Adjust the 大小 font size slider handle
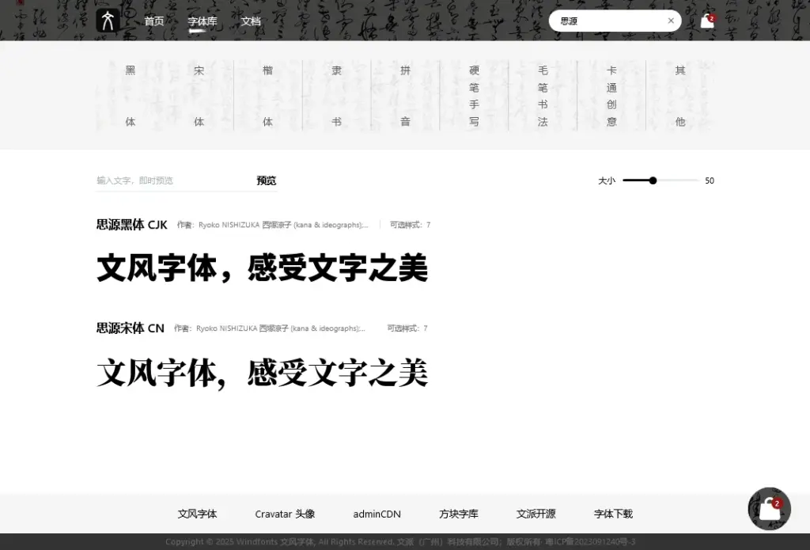810x550 pixels. click(653, 180)
